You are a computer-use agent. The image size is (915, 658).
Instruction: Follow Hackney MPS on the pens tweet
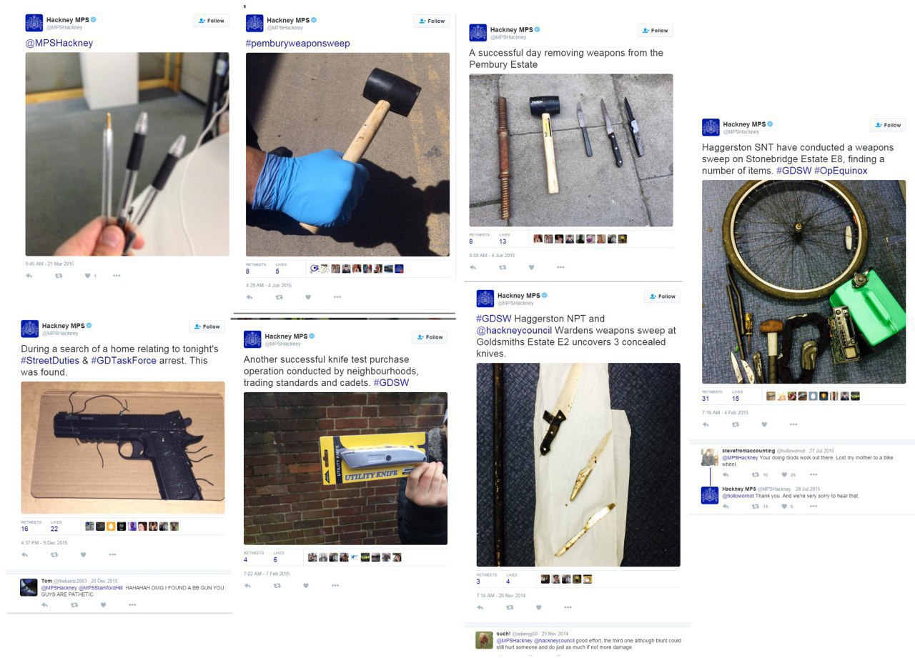point(211,21)
